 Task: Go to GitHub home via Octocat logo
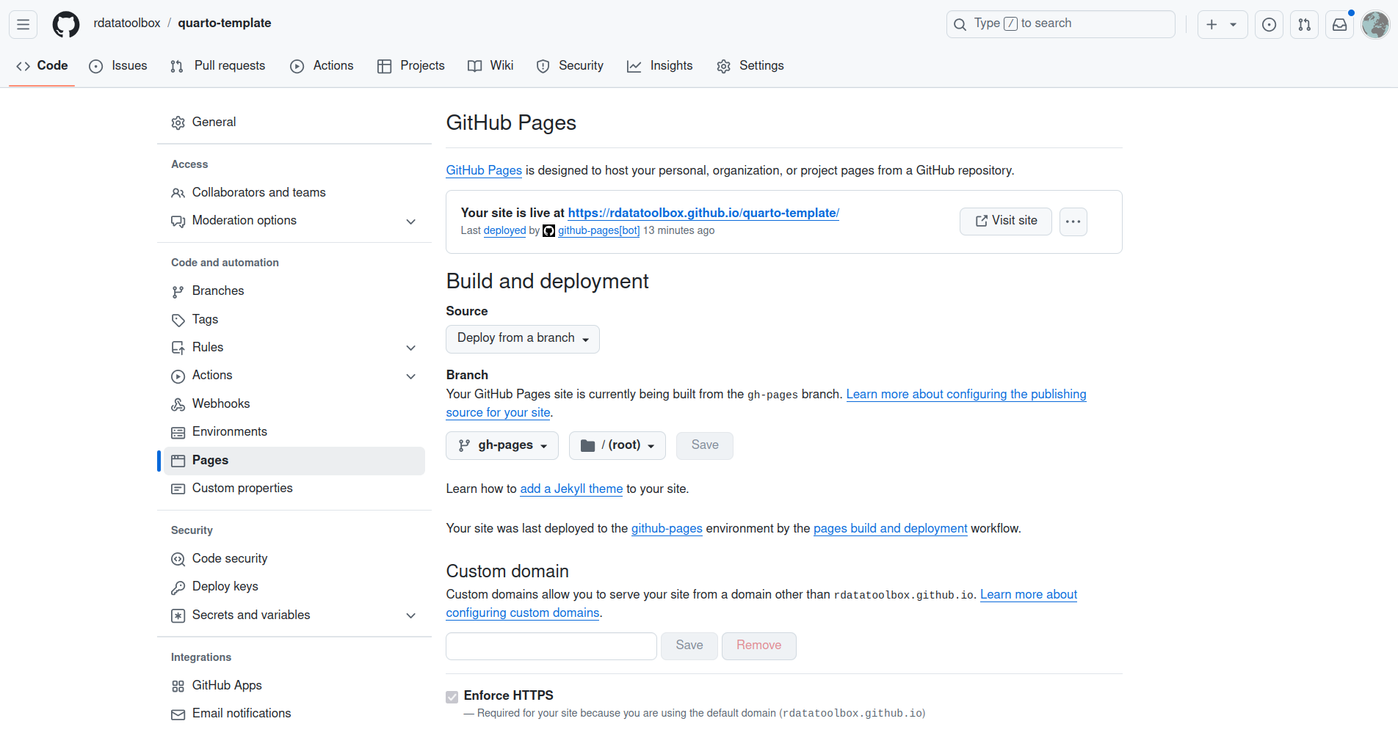[x=66, y=24]
